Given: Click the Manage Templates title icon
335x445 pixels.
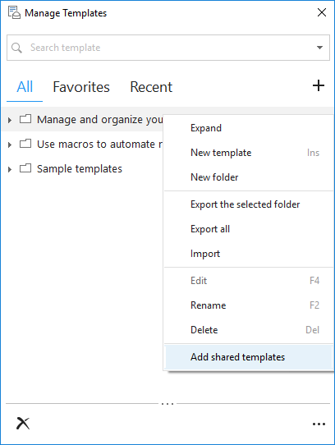Looking at the screenshot, I should pyautogui.click(x=14, y=13).
